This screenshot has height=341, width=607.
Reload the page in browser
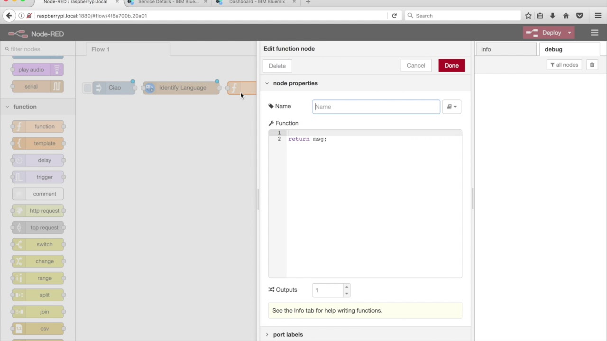[394, 16]
